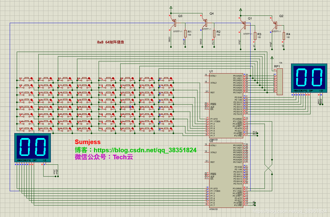Click the RST pin label on U1
Viewport: 330px width, 217px height.
[212, 92]
